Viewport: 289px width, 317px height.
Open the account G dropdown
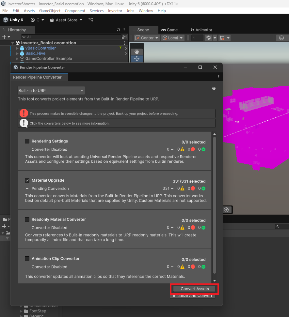tap(37, 20)
